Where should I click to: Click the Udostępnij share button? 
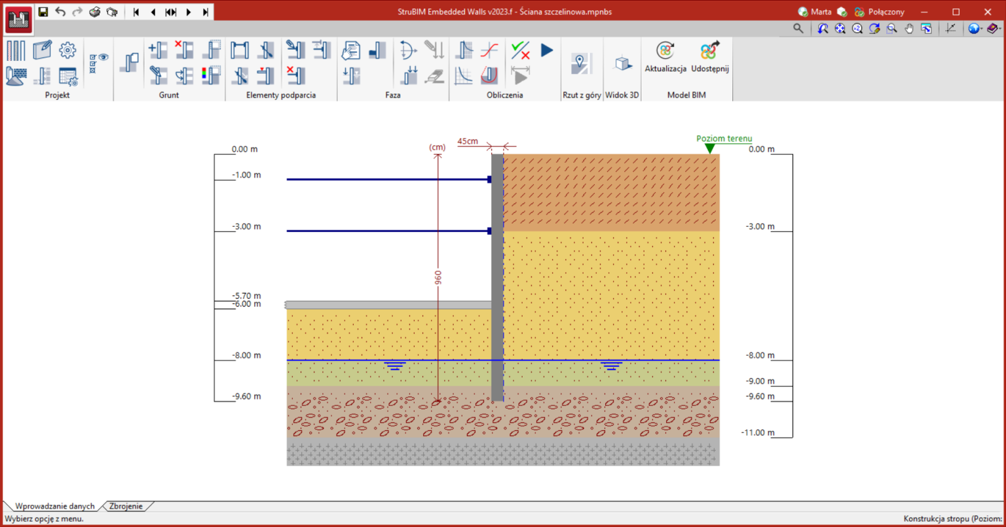pos(710,57)
